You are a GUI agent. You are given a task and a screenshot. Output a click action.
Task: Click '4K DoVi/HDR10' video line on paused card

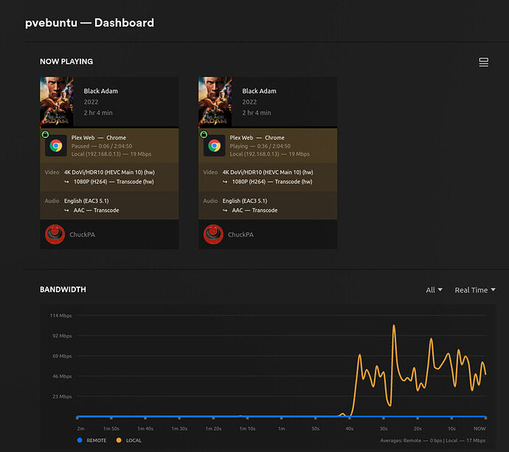[x=109, y=172]
